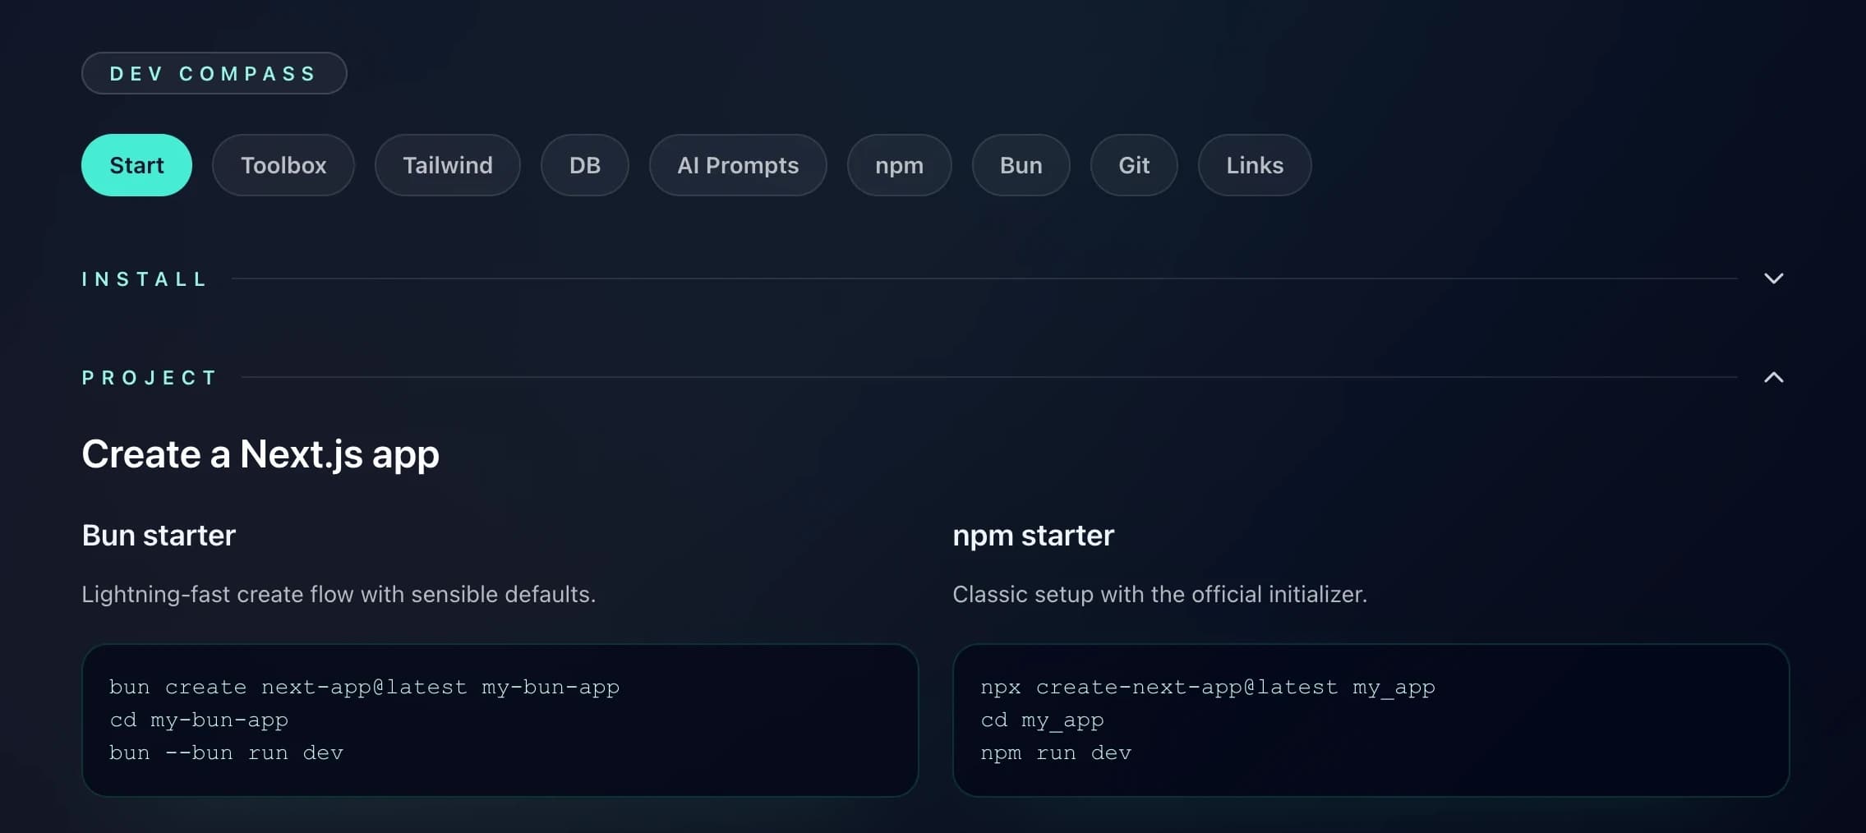The height and width of the screenshot is (833, 1866).
Task: Click the PROJECT section header
Action: (x=149, y=377)
